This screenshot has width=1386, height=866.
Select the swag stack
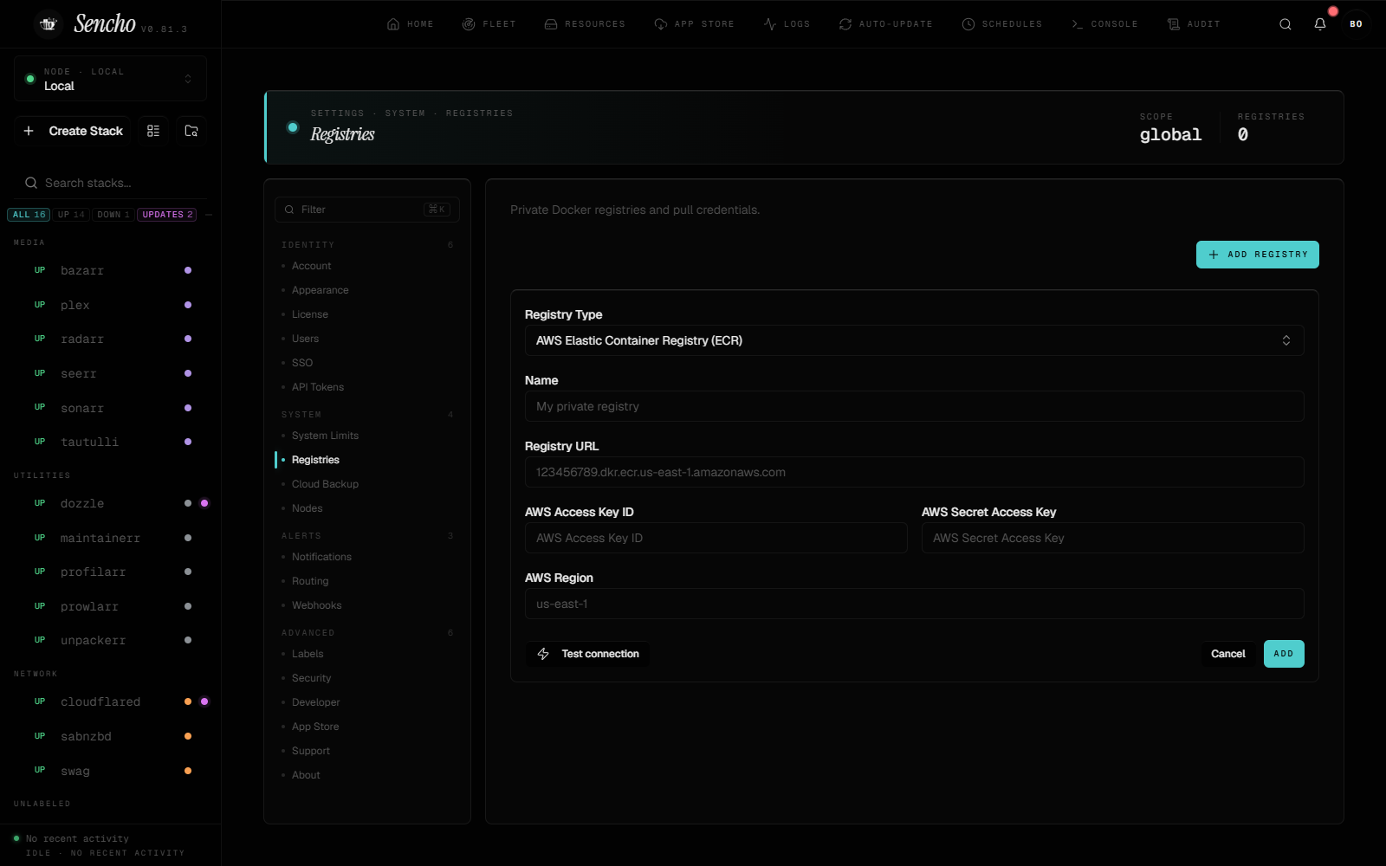point(110,771)
